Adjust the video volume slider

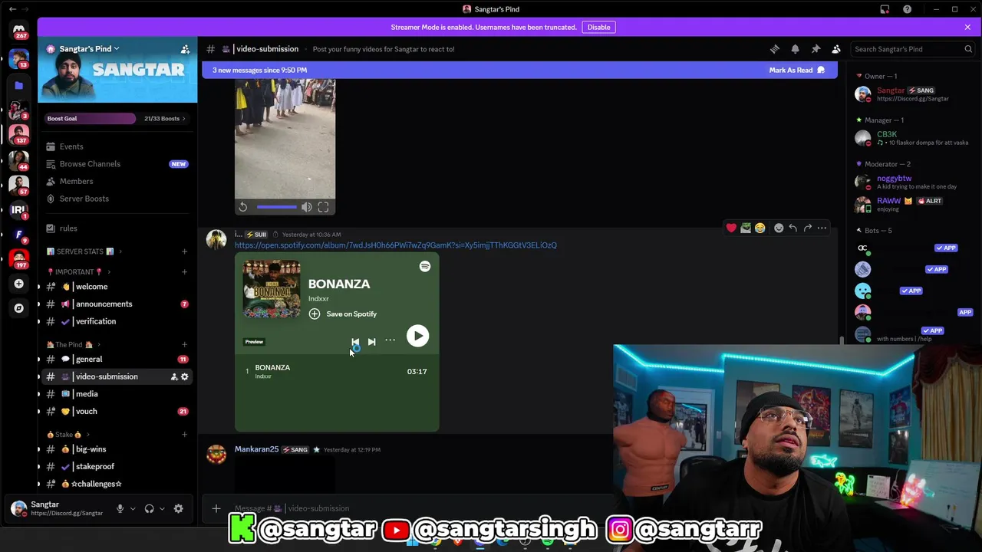point(277,207)
